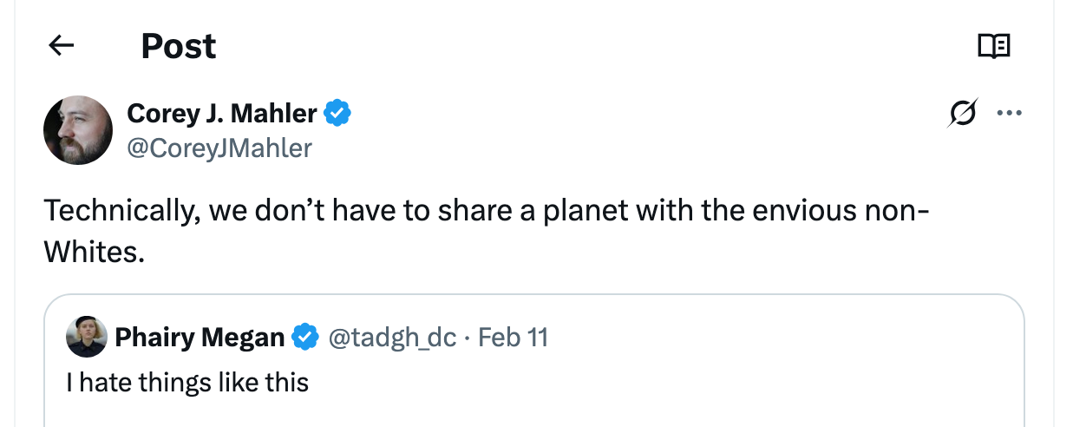Click Phairy Megan's blue verified badge
The width and height of the screenshot is (1073, 427).
point(304,337)
